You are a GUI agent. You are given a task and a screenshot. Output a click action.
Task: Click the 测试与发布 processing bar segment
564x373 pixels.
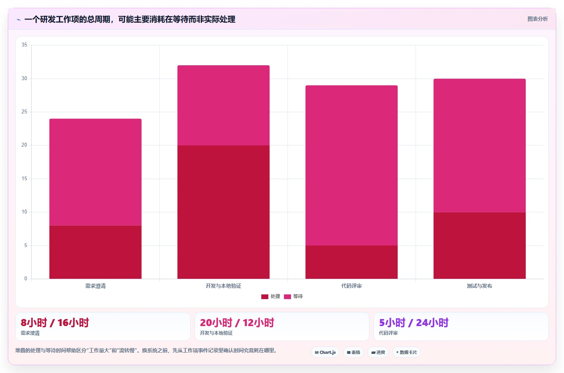[x=480, y=246]
